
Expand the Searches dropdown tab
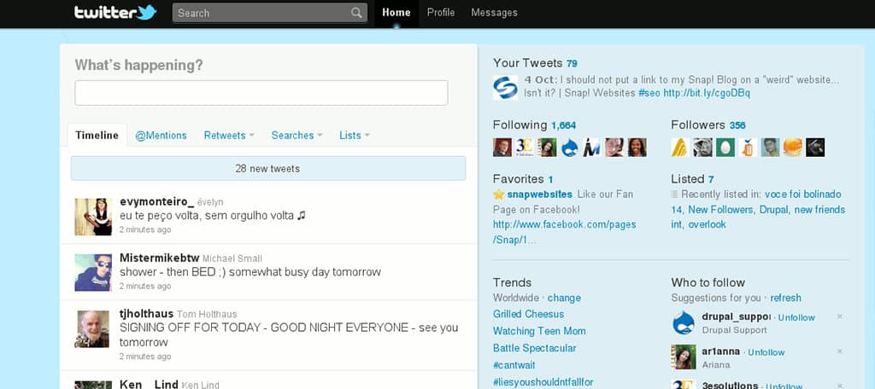click(x=297, y=136)
